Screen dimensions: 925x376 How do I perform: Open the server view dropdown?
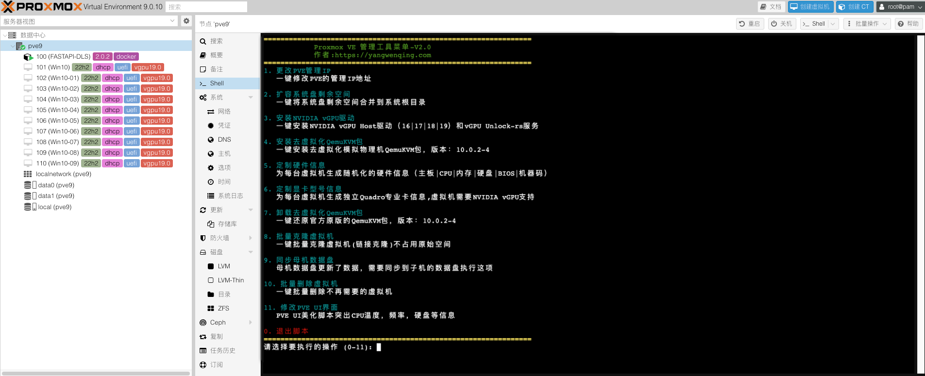pos(172,21)
